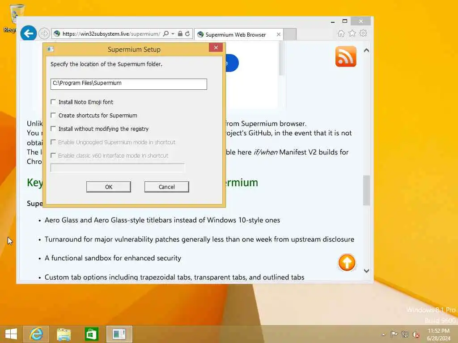Click the bullet about Aero Glass-style titlebars
The image size is (458, 343).
(x=162, y=220)
